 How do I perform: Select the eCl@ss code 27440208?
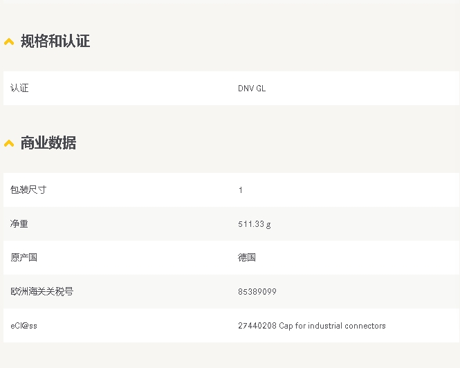click(x=257, y=326)
